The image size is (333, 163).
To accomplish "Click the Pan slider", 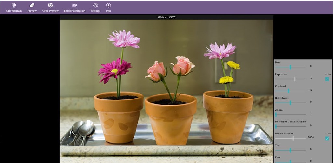I will 290,161.
